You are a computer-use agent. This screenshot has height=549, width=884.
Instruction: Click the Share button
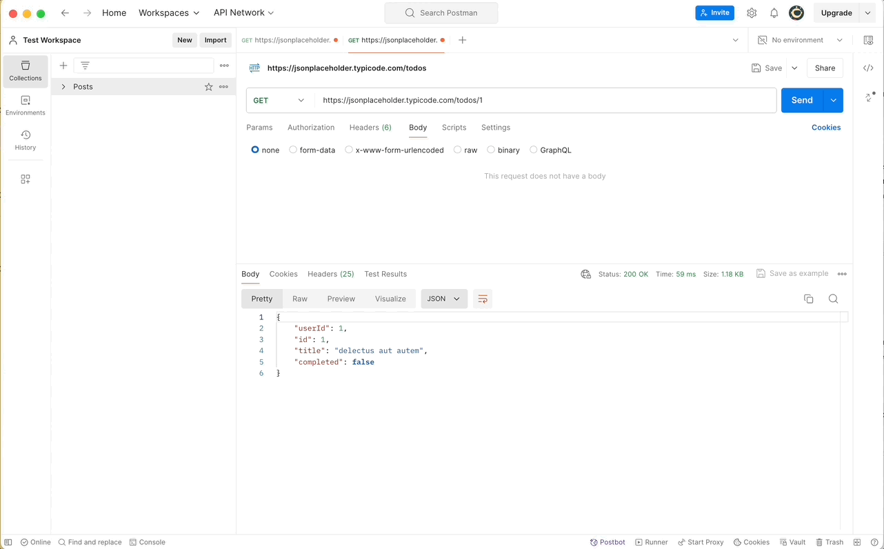click(825, 68)
